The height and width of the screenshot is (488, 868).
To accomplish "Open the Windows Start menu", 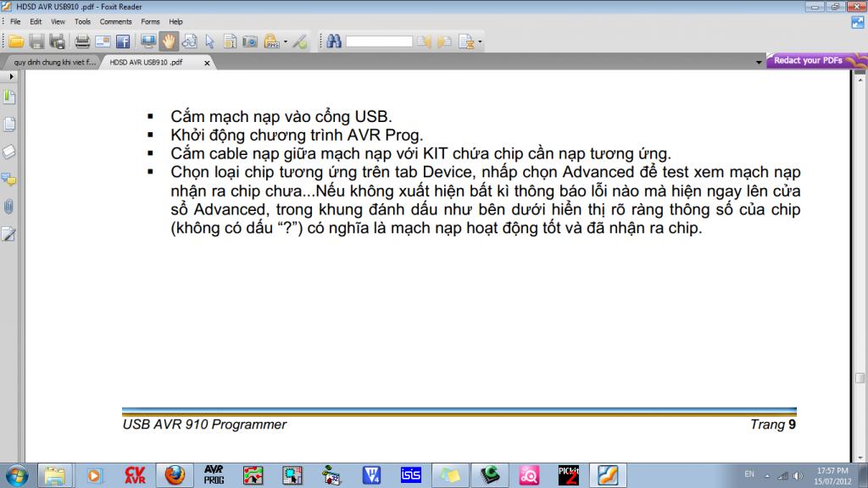I will (17, 476).
